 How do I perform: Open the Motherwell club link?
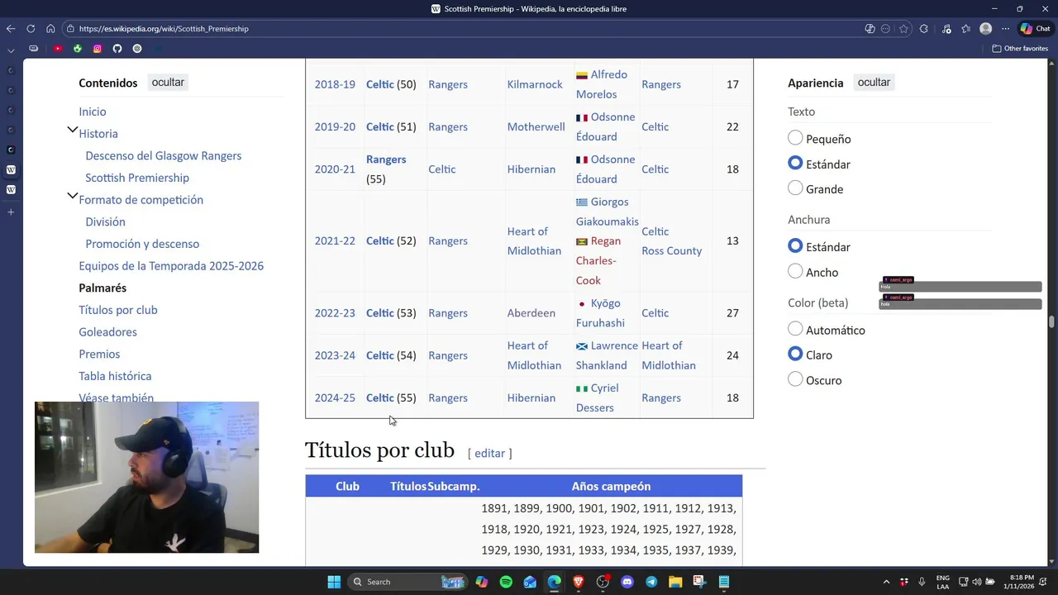(x=536, y=126)
